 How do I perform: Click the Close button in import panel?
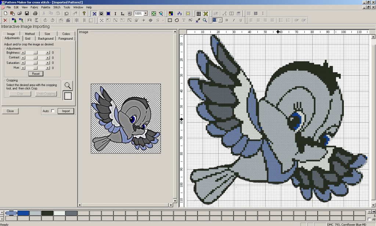(x=10, y=111)
